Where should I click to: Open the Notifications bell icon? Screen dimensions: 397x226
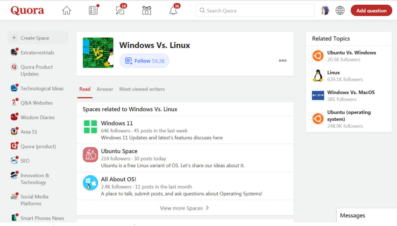tap(173, 10)
